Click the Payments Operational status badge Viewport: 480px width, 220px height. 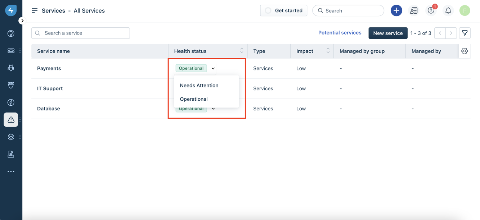pyautogui.click(x=191, y=68)
